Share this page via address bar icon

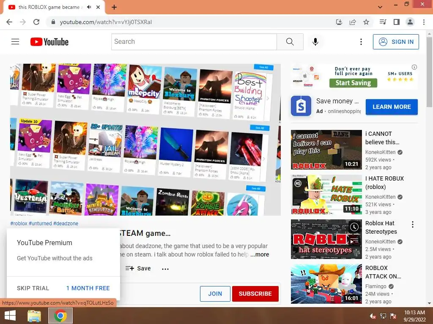point(353,22)
